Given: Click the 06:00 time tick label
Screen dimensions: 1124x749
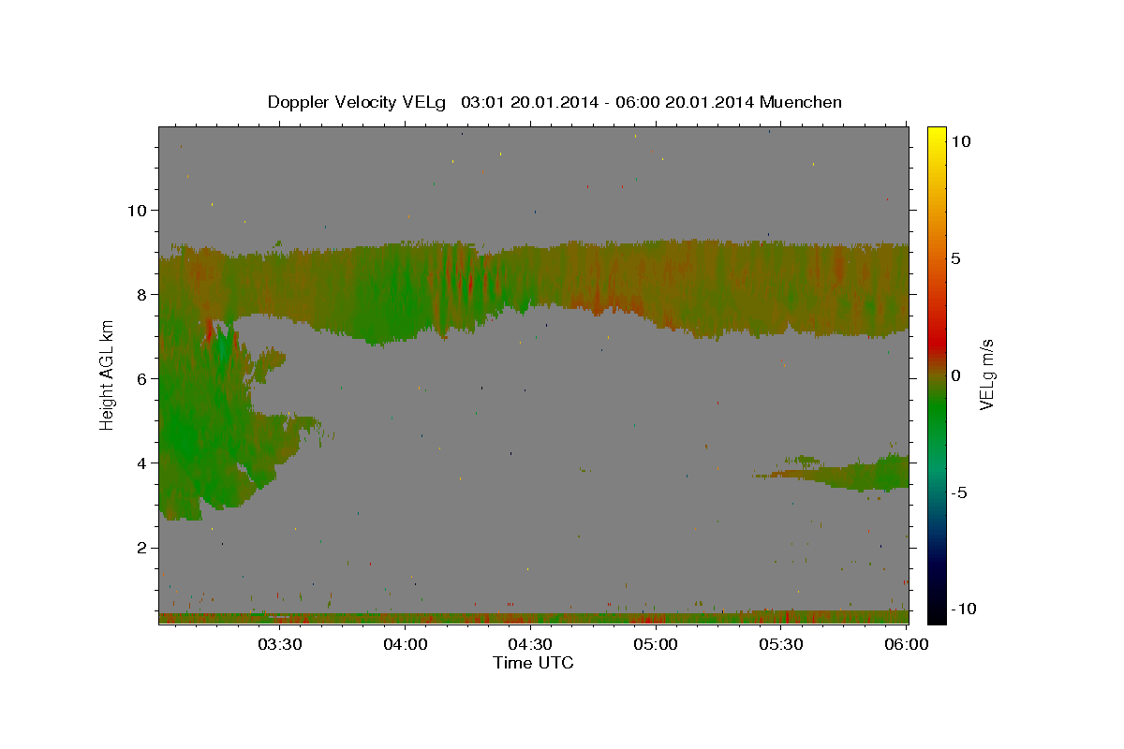Looking at the screenshot, I should click(x=907, y=644).
